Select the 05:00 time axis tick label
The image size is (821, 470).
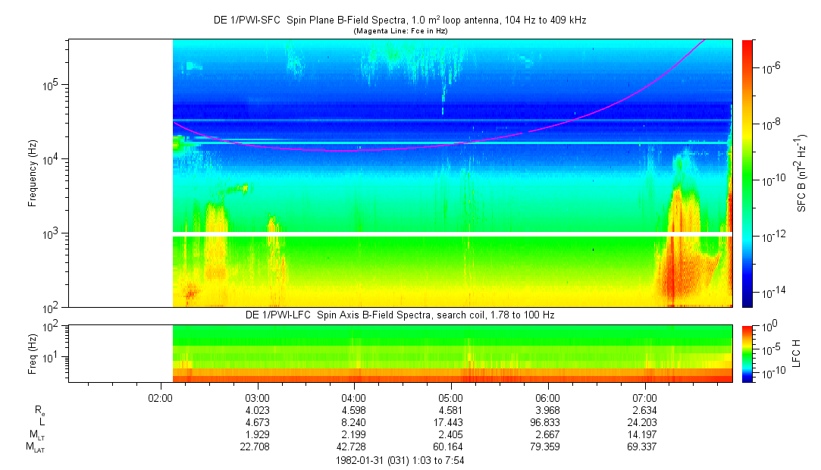pyautogui.click(x=451, y=397)
